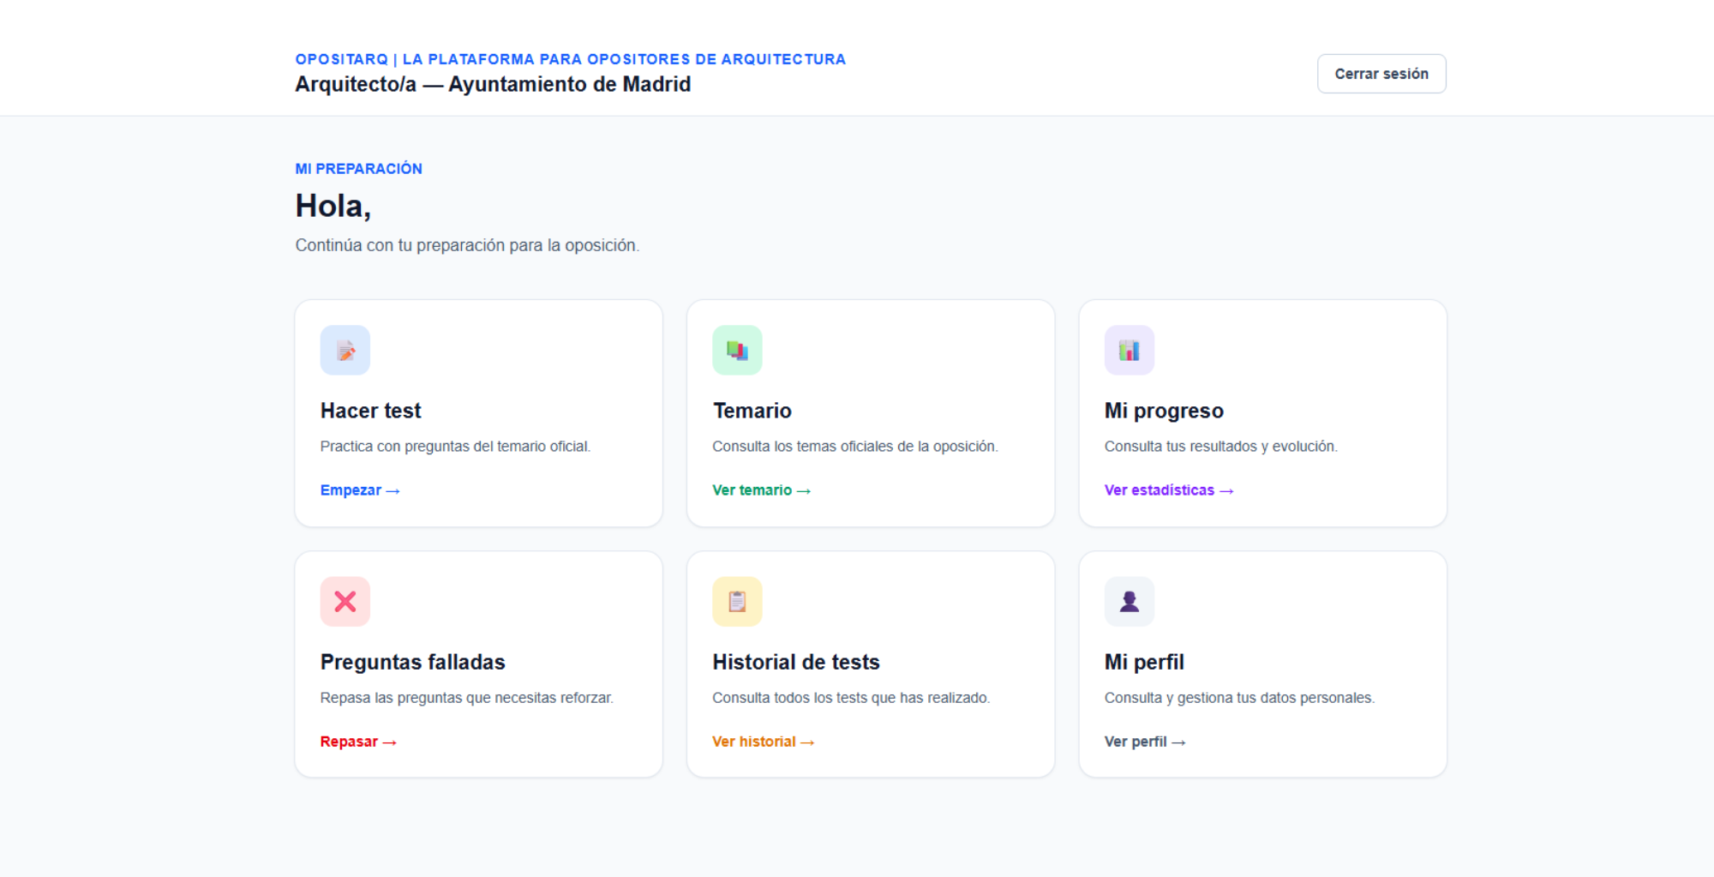Click the Hacer test card title
Viewport: 1714px width, 877px height.
(x=371, y=411)
